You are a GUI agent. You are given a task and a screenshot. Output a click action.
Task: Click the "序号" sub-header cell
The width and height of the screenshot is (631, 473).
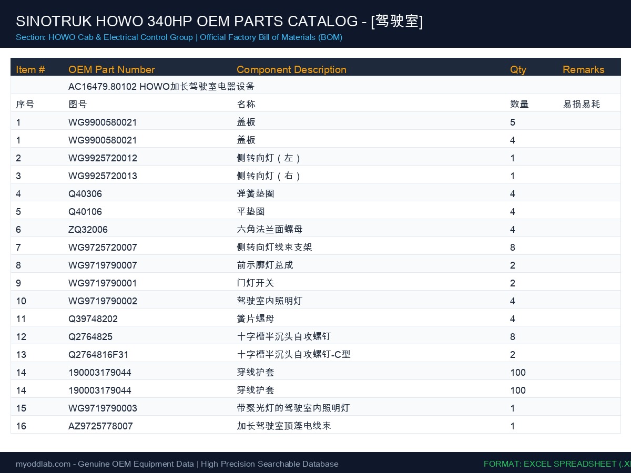click(25, 104)
